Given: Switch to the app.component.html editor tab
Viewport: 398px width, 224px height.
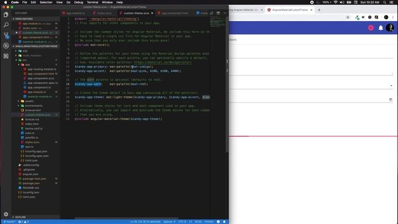Looking at the screenshot, I should click(x=175, y=13).
